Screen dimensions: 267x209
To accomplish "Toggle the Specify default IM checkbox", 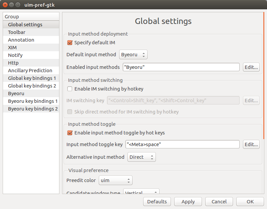I will coord(70,43).
